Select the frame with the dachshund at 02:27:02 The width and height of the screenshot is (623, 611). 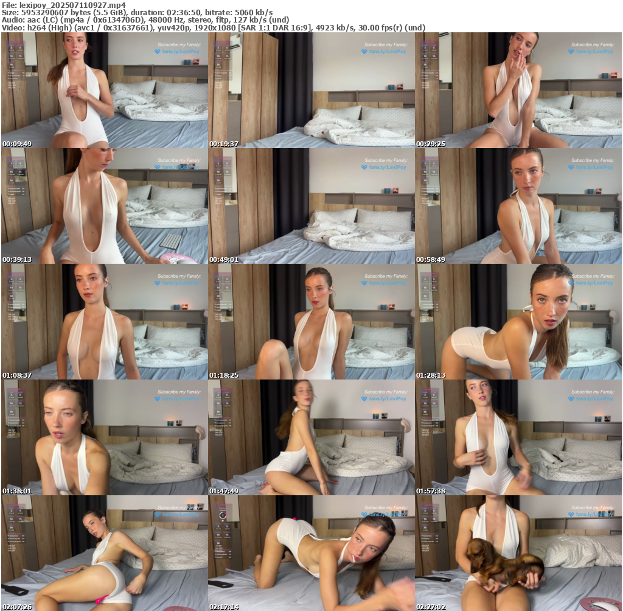click(518, 553)
